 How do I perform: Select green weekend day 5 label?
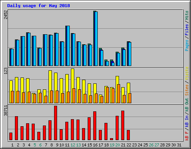35,145
